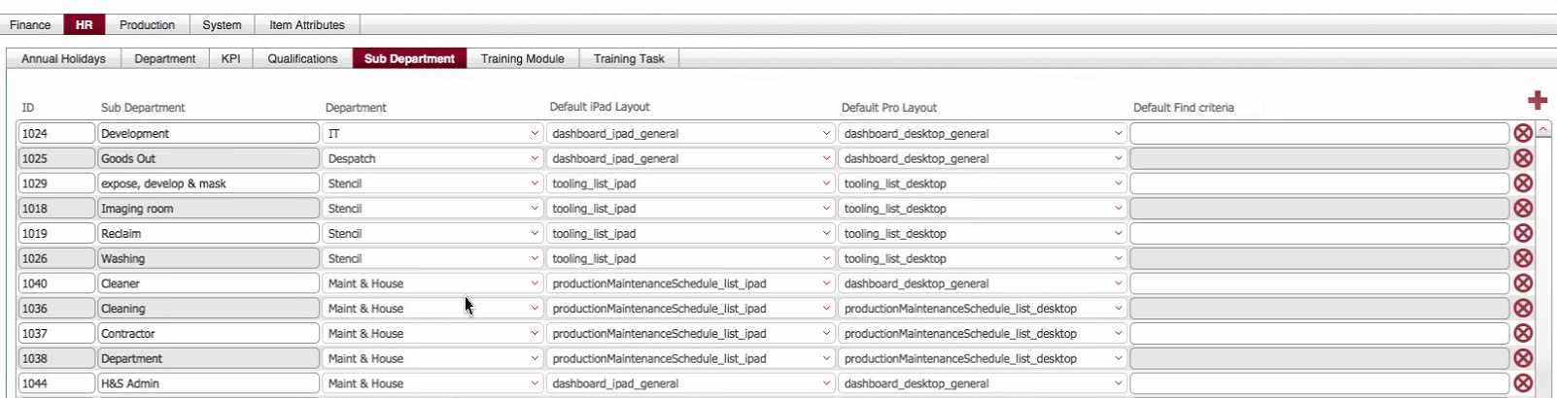Open the Training Module tab
1557x398 pixels.
pyautogui.click(x=522, y=59)
